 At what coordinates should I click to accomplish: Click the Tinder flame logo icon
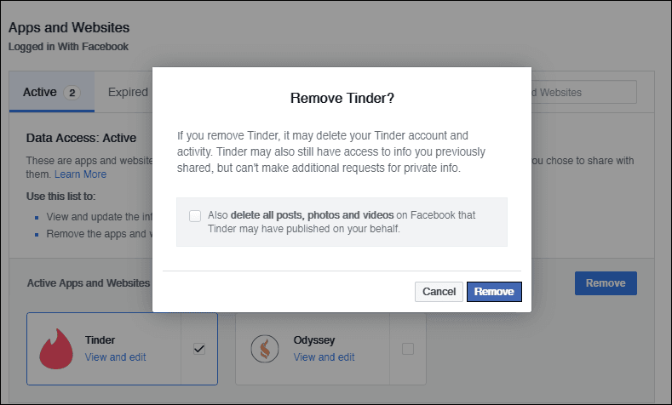[x=56, y=349]
